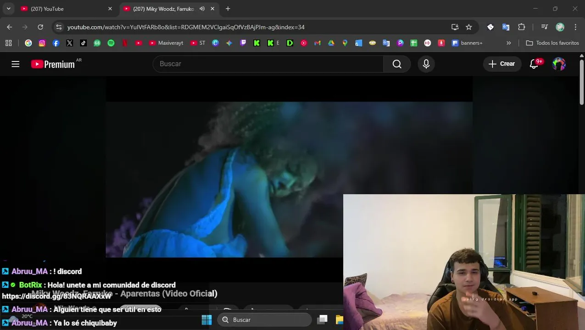Open the TikTok bookmark
585x330 pixels.
(x=84, y=43)
